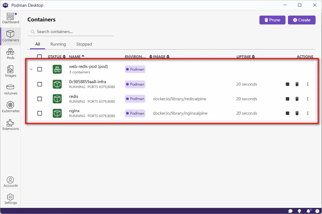Tick the checkbox for redis container
Screen dimensions: 322x214
point(40,99)
